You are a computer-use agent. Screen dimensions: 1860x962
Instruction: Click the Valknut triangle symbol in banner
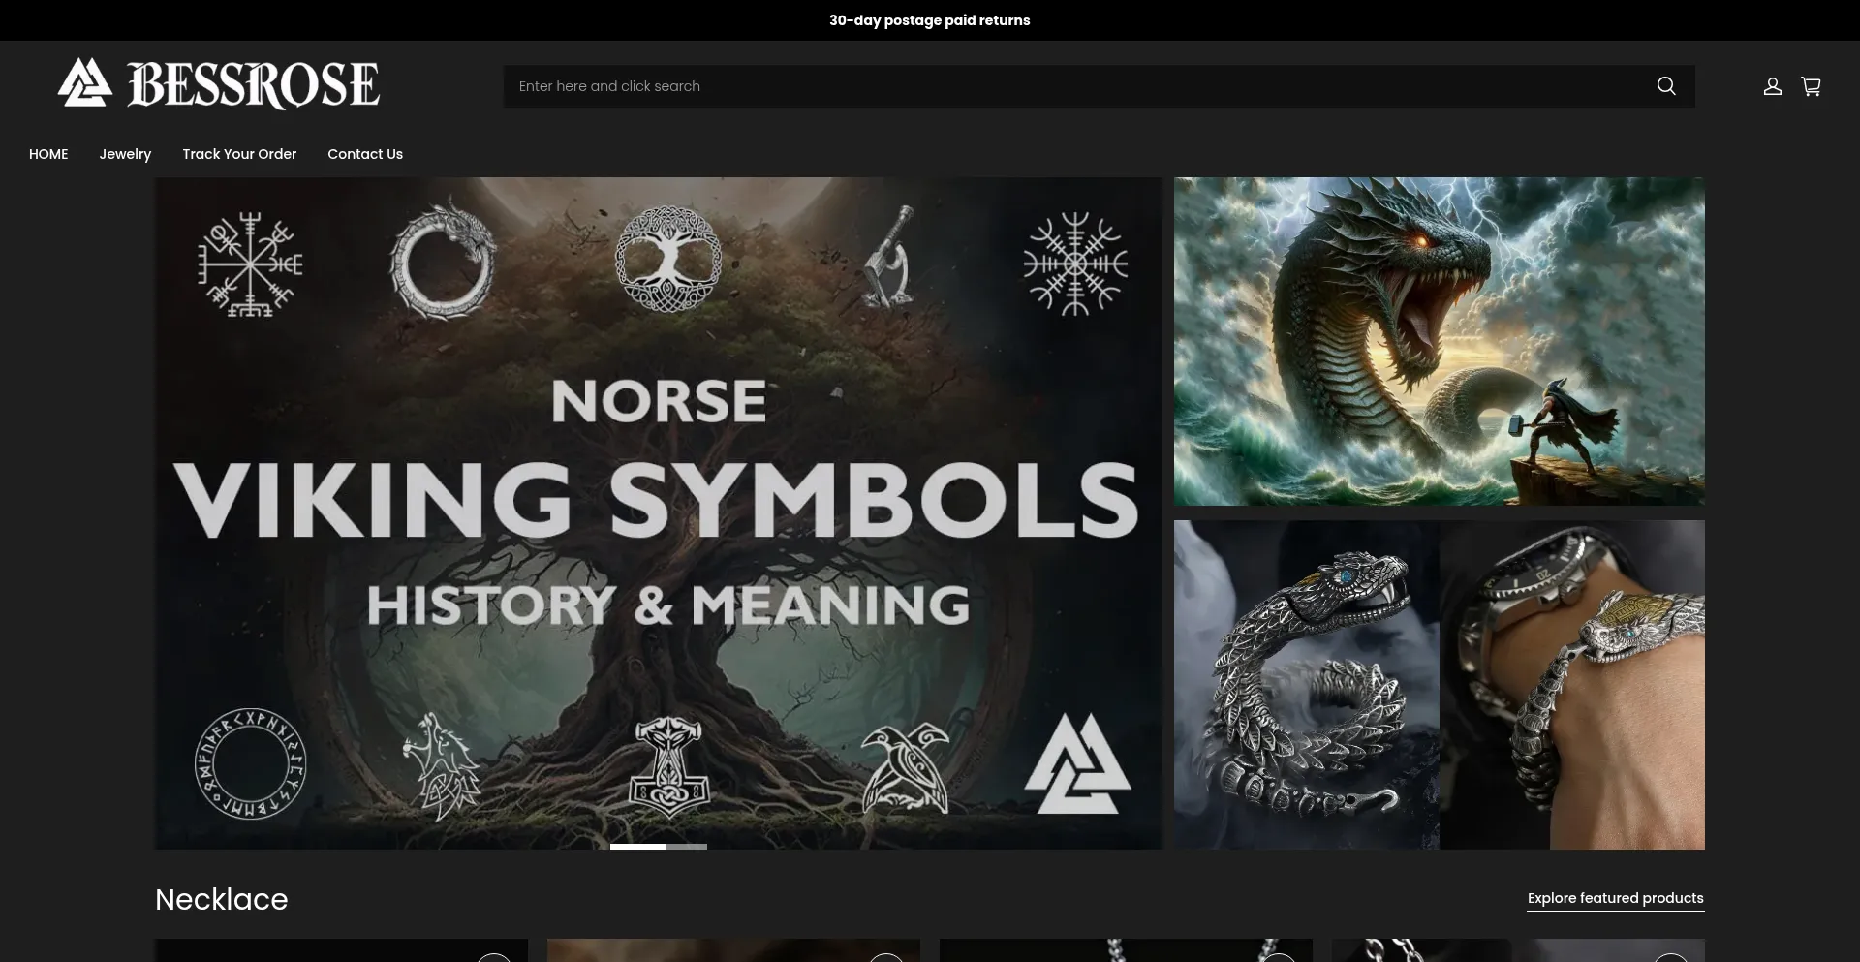point(1077,765)
